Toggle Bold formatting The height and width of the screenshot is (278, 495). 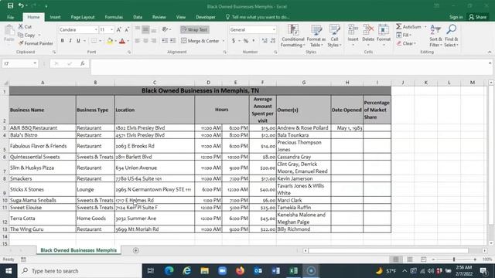62,41
